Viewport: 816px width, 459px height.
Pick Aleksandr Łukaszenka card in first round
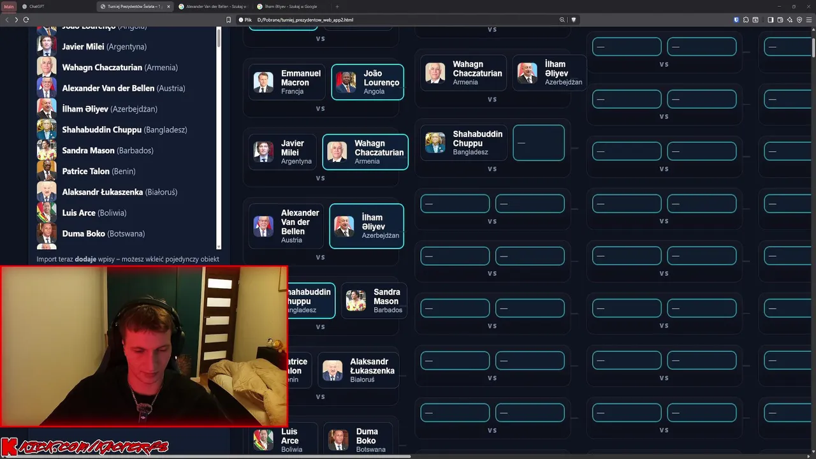(x=358, y=370)
